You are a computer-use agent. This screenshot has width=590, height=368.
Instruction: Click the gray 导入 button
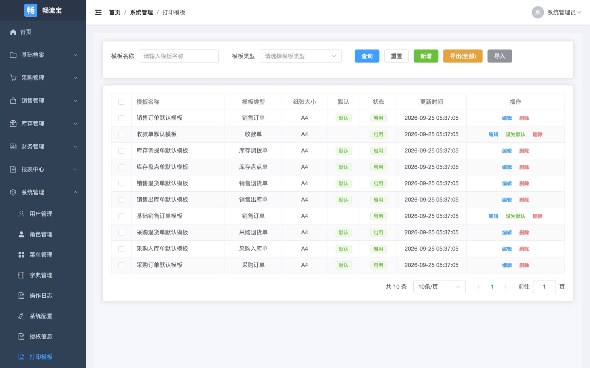[x=500, y=56]
